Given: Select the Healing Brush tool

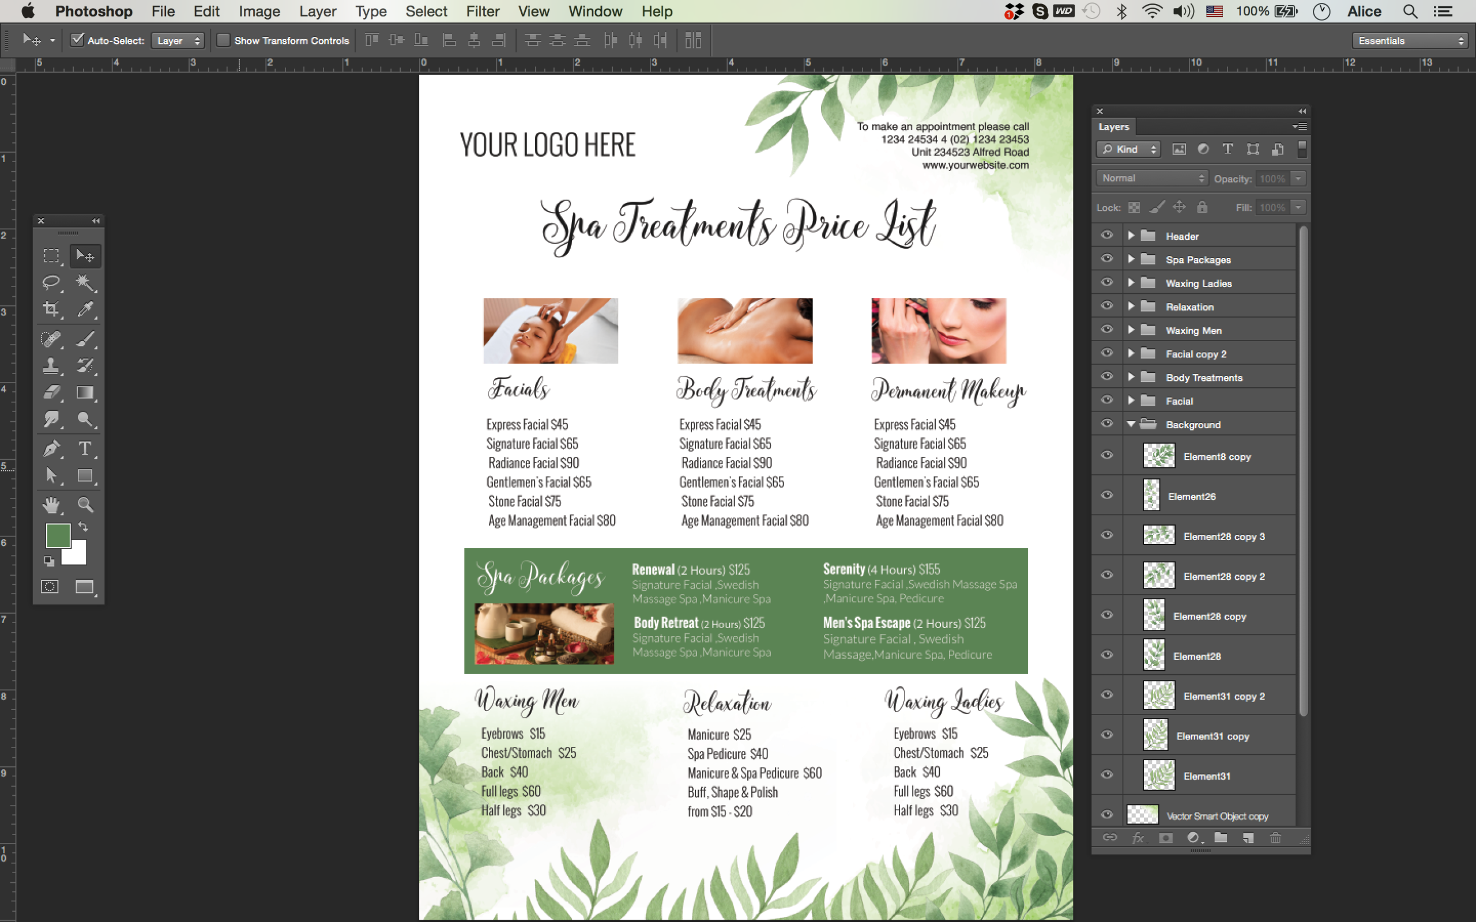Looking at the screenshot, I should 51,338.
